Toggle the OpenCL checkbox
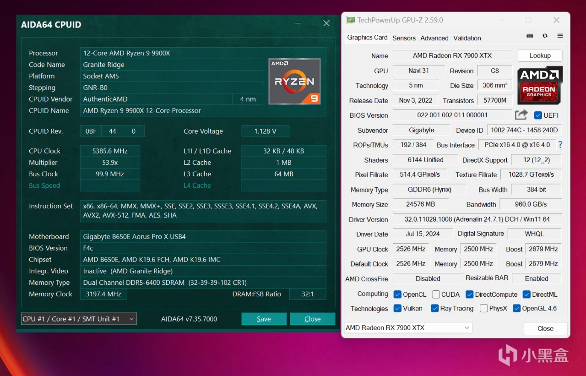This screenshot has height=376, width=586. point(397,294)
